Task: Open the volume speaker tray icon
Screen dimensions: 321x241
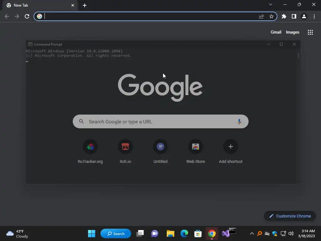Action: pos(291,233)
